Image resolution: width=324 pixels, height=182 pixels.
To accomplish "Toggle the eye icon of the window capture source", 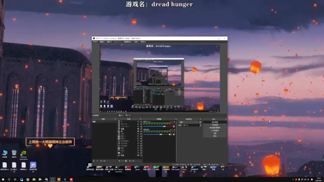I will tap(138, 146).
